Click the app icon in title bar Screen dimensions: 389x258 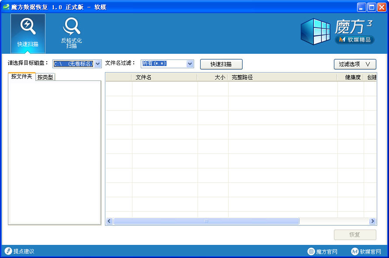pos(6,7)
